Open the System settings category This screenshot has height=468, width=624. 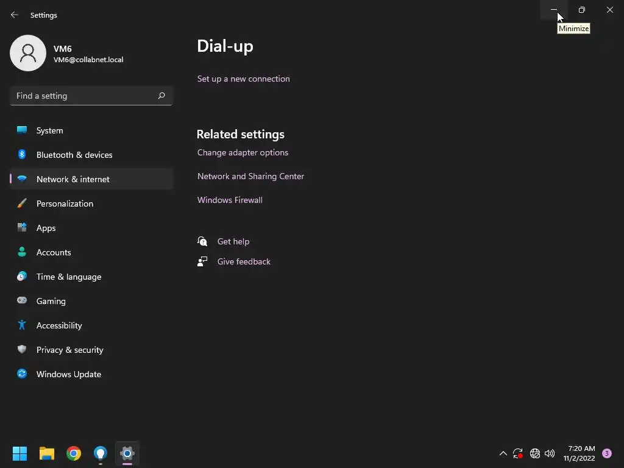click(x=91, y=130)
